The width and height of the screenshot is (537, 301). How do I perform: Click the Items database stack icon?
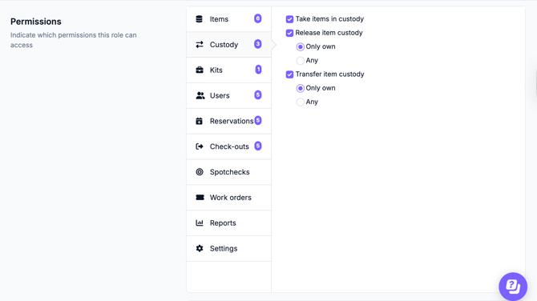coord(199,19)
